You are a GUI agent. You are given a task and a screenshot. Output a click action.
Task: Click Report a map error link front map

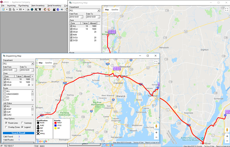coord(152,142)
